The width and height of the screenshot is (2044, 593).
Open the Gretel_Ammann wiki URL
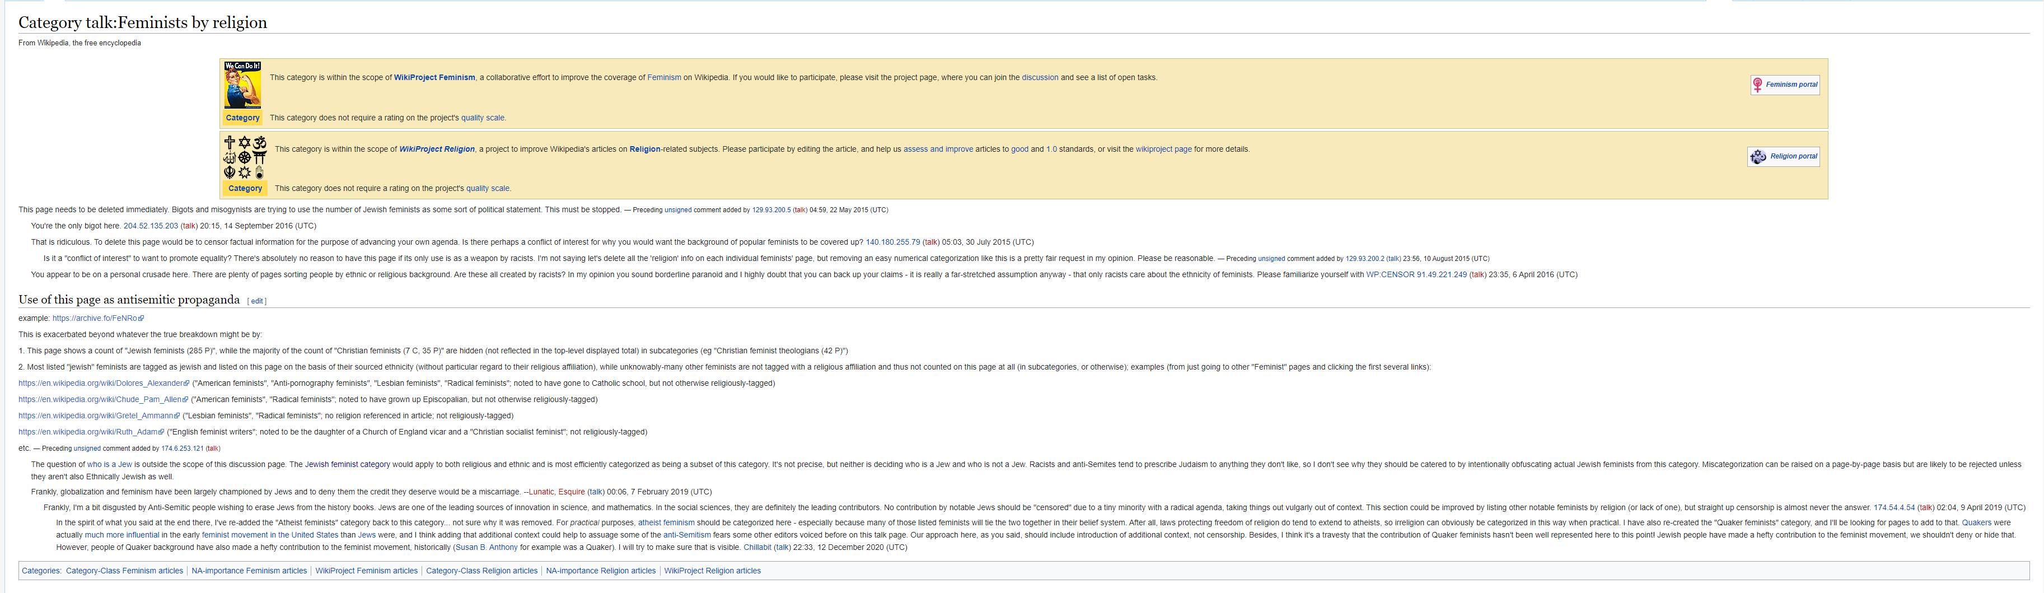click(99, 416)
